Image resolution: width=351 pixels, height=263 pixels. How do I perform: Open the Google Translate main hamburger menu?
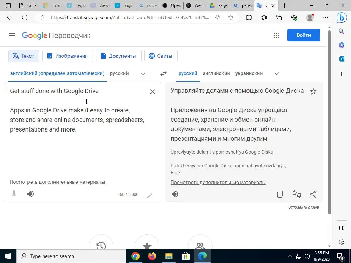click(12, 35)
